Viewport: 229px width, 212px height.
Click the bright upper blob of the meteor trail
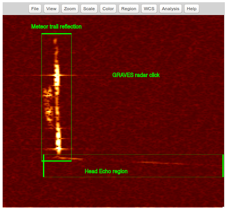pyautogui.click(x=57, y=75)
